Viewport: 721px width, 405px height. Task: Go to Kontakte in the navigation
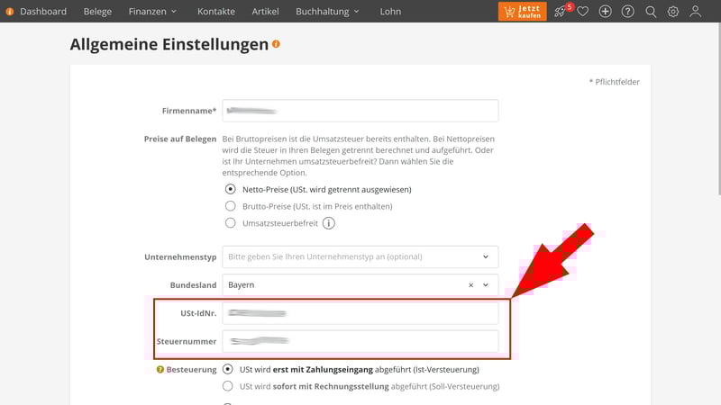(x=216, y=12)
